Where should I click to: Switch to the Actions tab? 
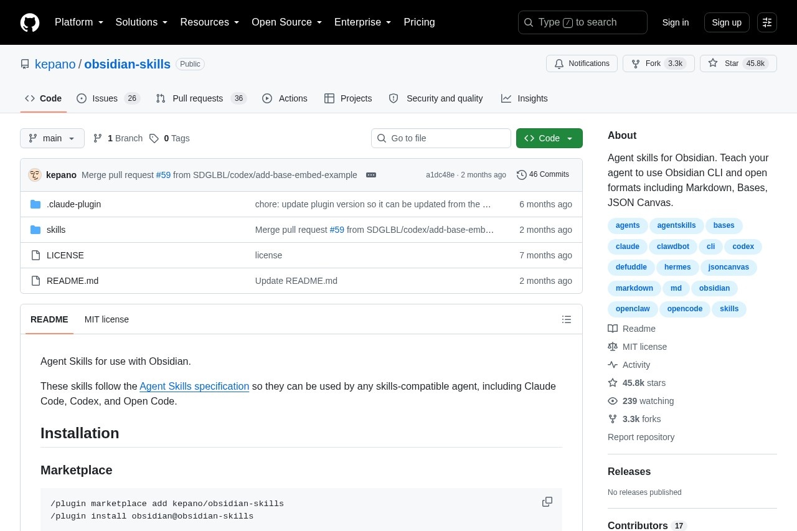(285, 98)
